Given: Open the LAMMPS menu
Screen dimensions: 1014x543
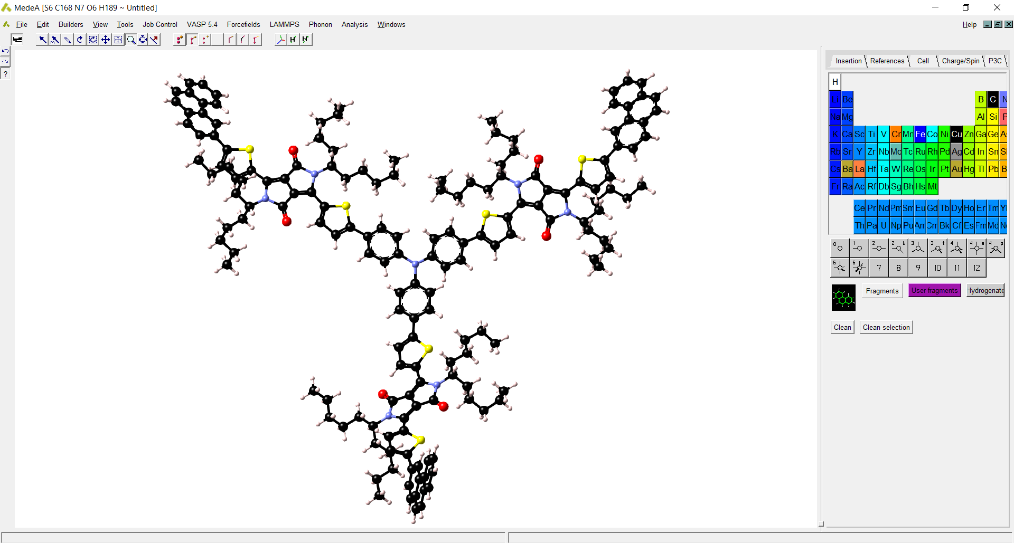Looking at the screenshot, I should (x=284, y=24).
